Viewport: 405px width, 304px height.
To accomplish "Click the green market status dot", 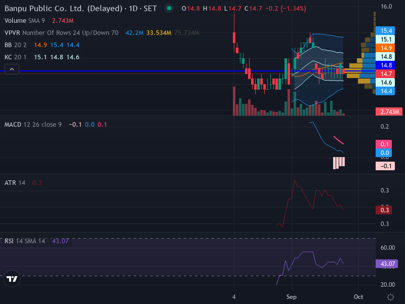I will tap(169, 8).
